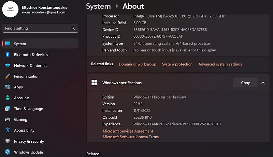Image resolution: width=273 pixels, height=157 pixels.
Task: Open Microsoft Services Agreement link
Action: [x=128, y=131]
